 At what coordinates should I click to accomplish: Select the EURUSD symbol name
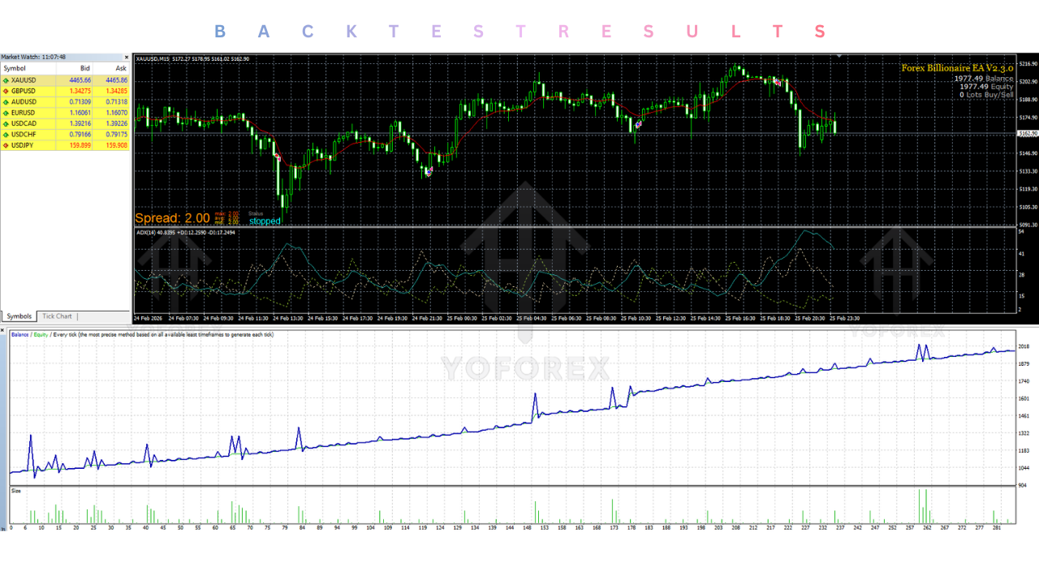pyautogui.click(x=24, y=113)
